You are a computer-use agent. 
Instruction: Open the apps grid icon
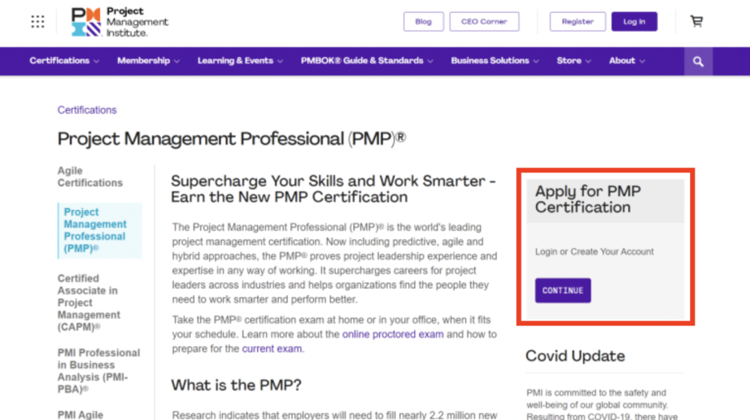coord(38,22)
